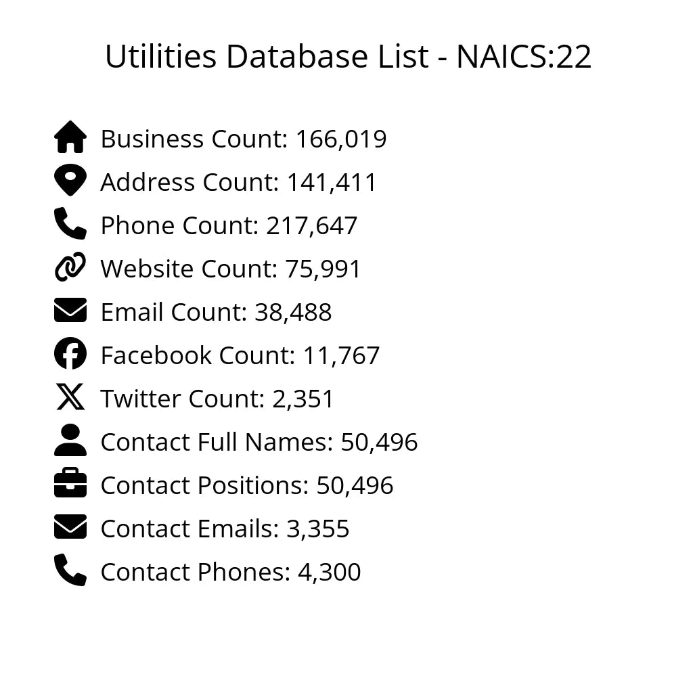The image size is (693, 693).
Task: Click the X Twitter logo icon
Action: tap(70, 397)
